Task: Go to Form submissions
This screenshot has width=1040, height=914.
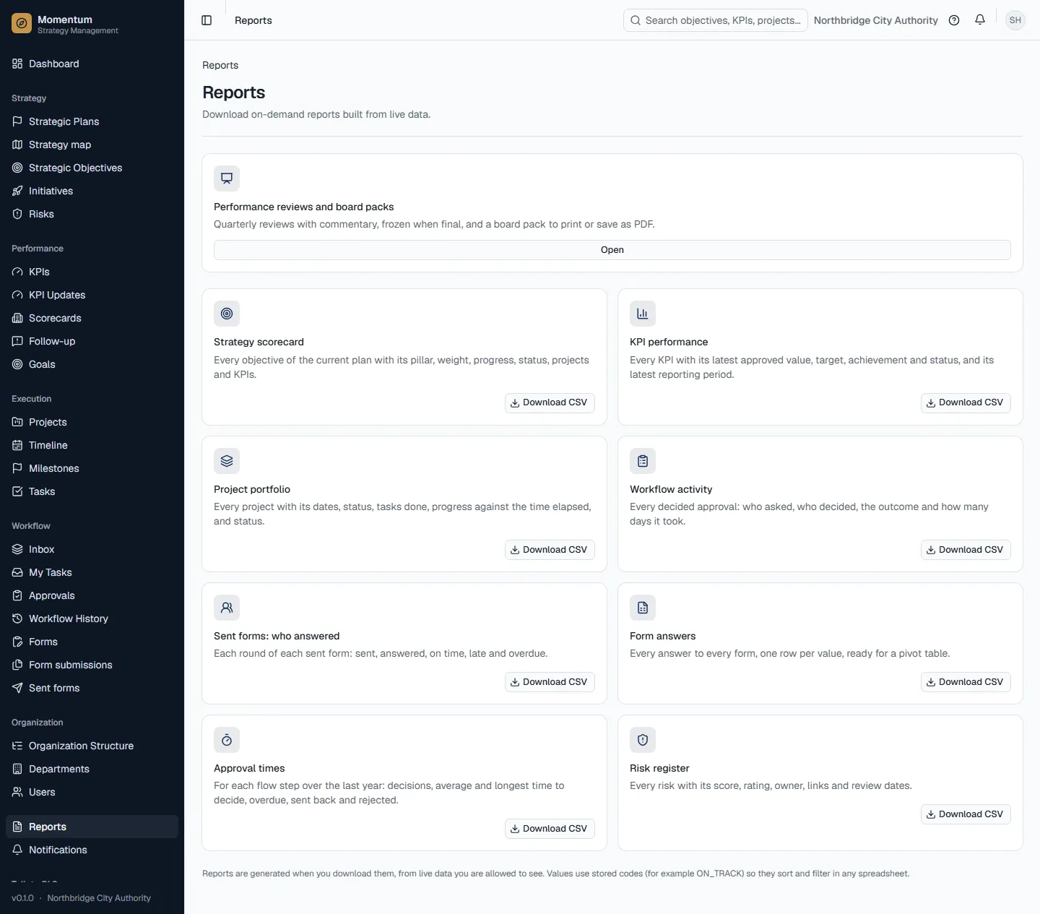Action: (x=92, y=665)
